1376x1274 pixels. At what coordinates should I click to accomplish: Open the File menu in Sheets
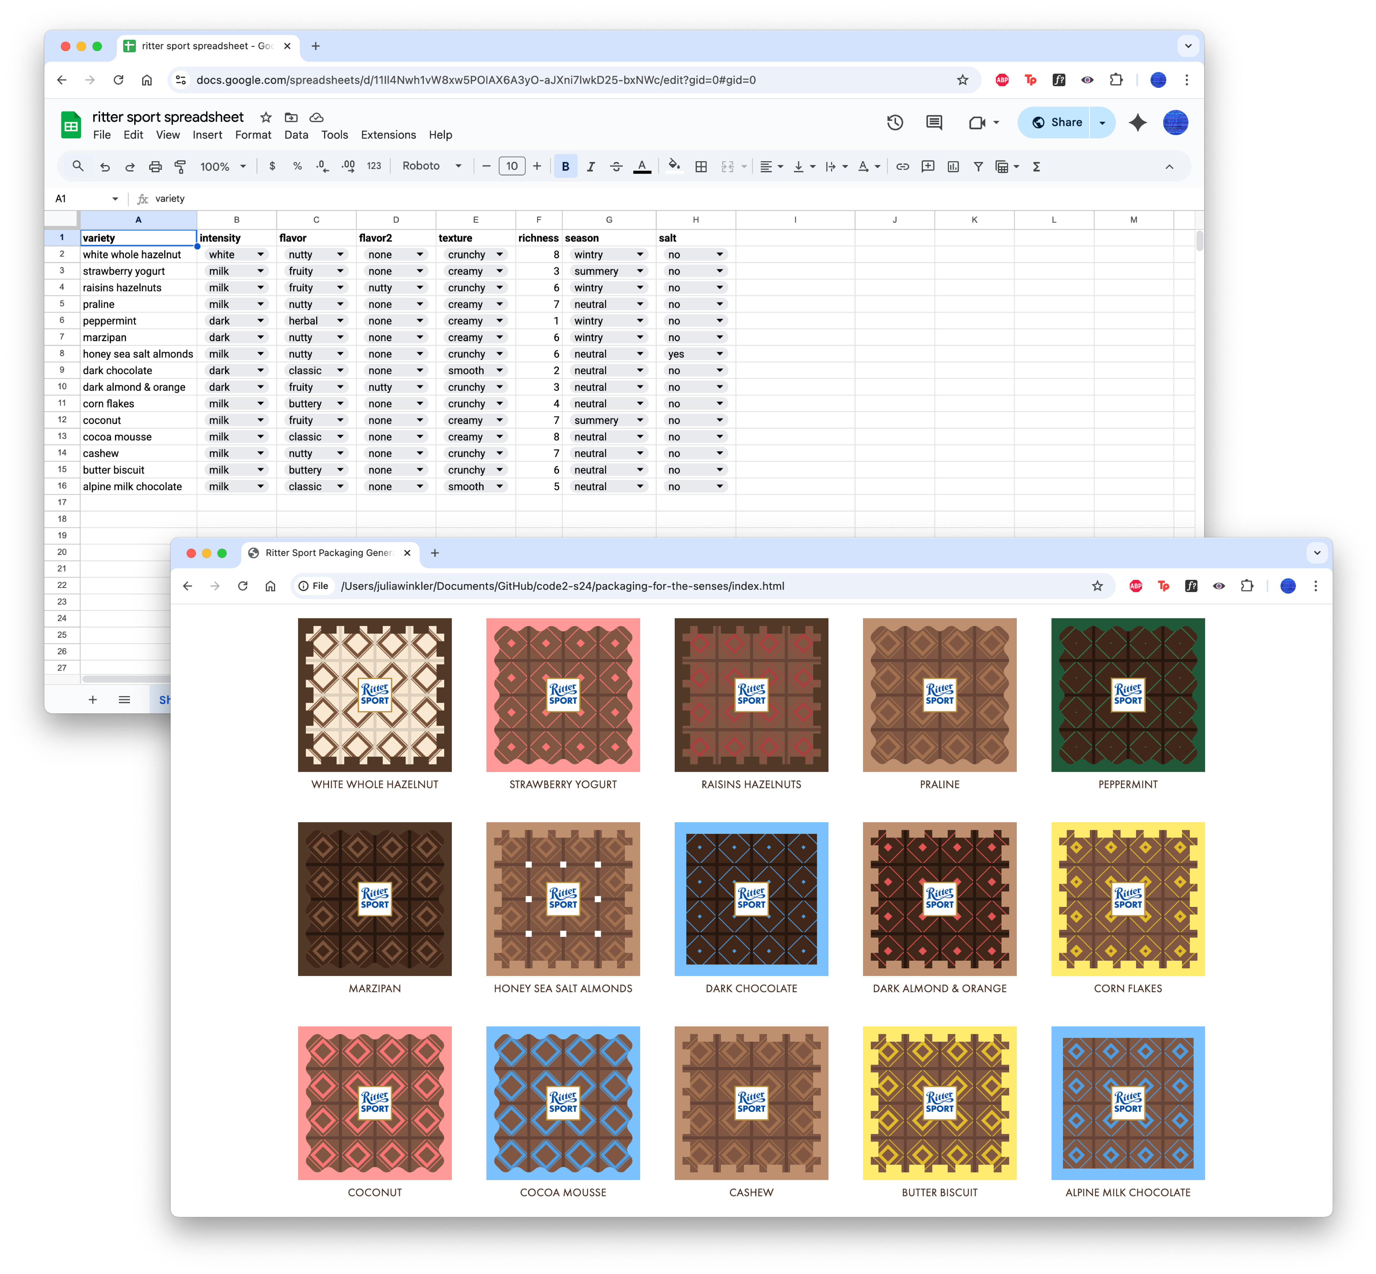[102, 135]
